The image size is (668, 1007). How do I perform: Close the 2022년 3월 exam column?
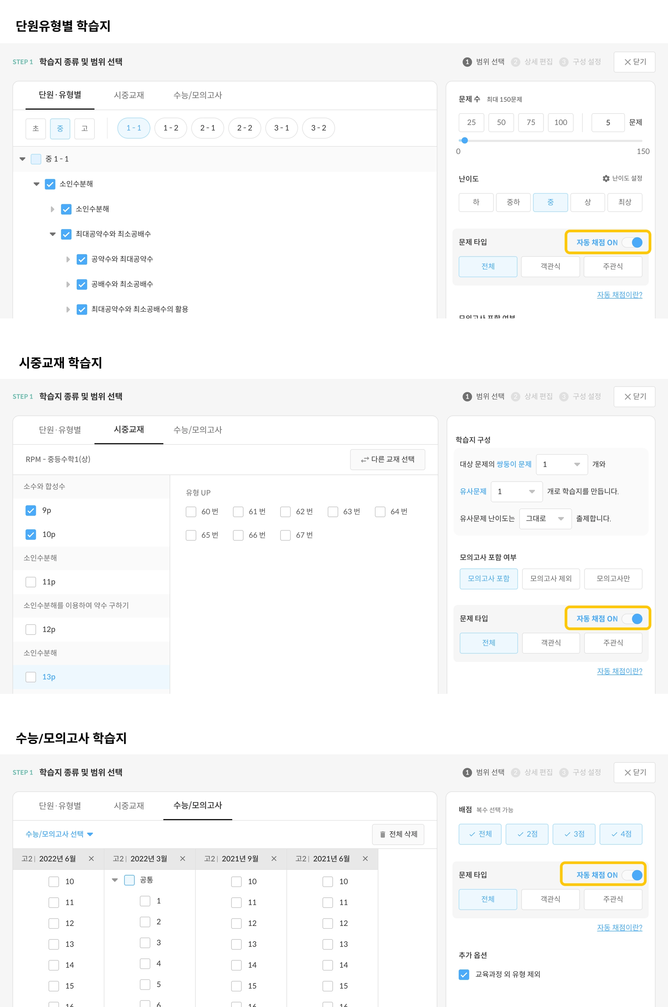[x=183, y=859]
